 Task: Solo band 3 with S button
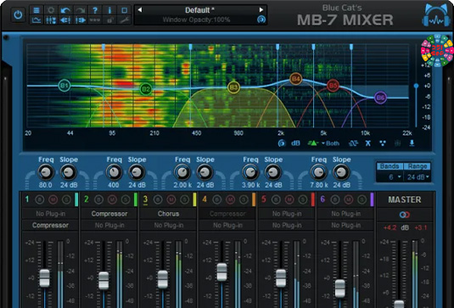pyautogui.click(x=184, y=199)
